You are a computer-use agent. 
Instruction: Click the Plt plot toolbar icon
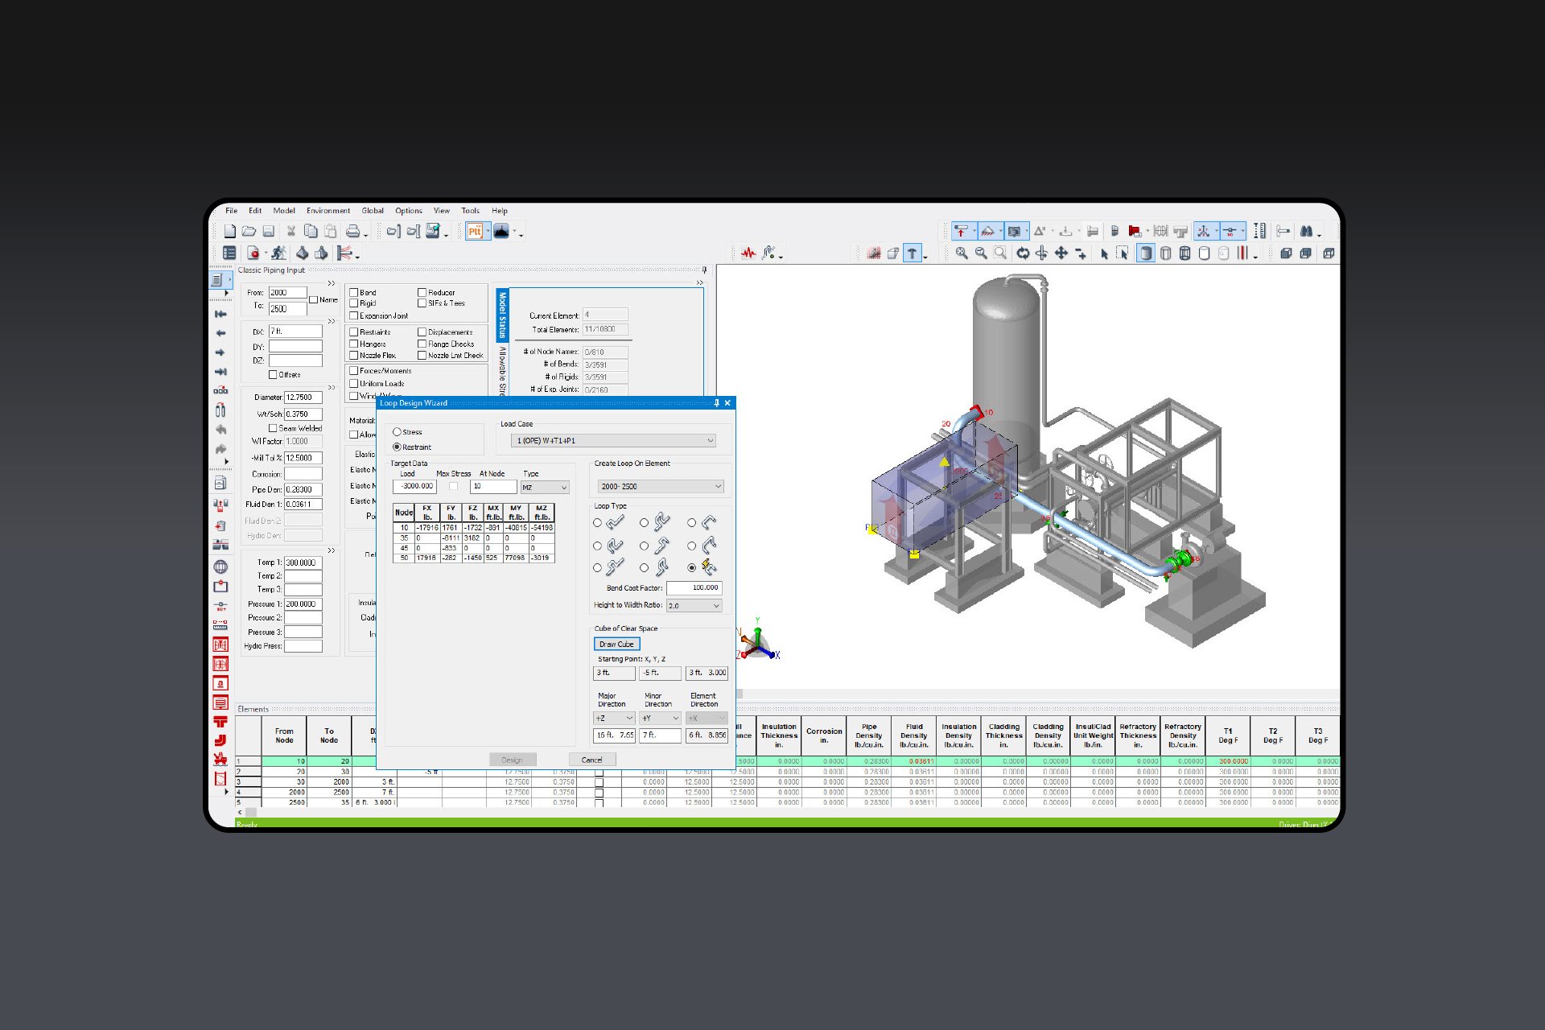tap(474, 231)
